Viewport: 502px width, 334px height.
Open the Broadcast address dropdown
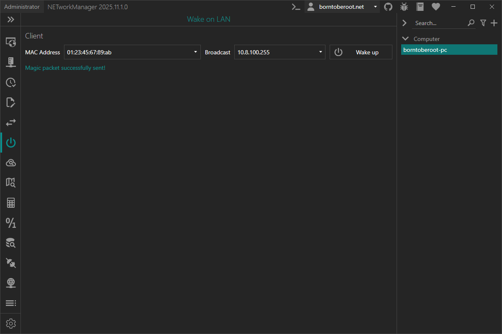point(320,52)
